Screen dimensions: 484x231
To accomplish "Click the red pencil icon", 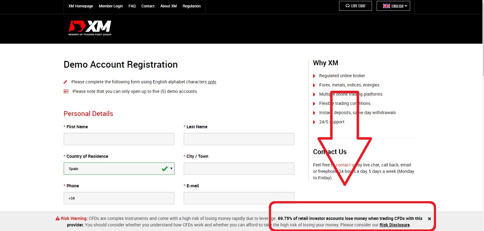I will coord(65,82).
